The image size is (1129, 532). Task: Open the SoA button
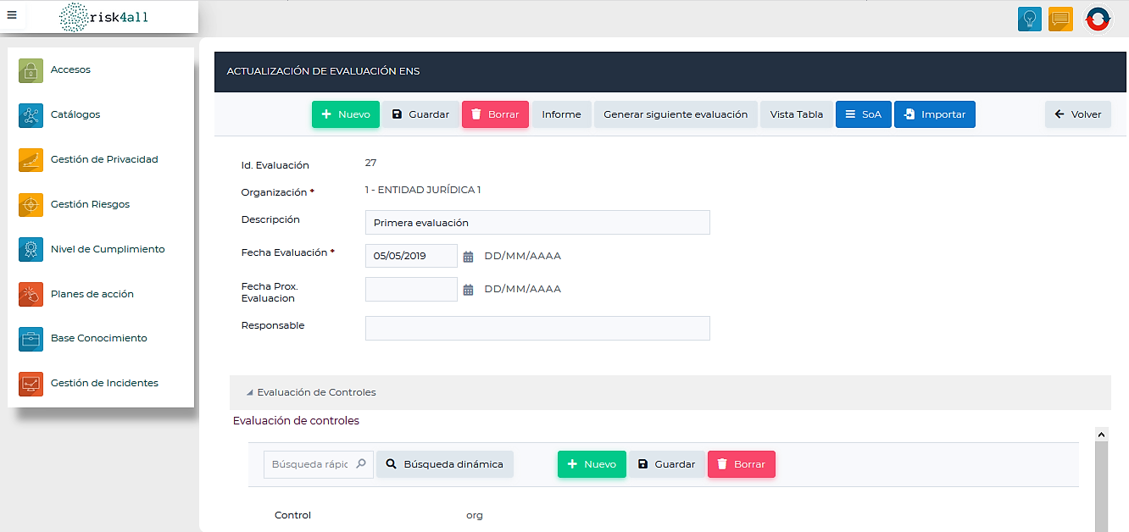864,114
